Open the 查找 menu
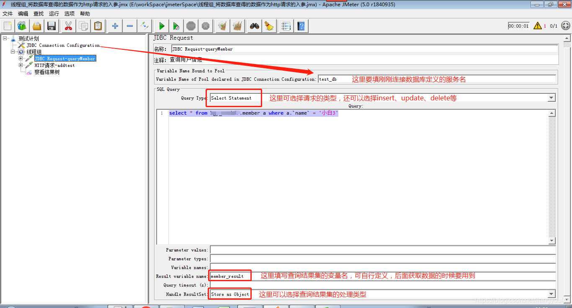The image size is (572, 308). pyautogui.click(x=39, y=14)
